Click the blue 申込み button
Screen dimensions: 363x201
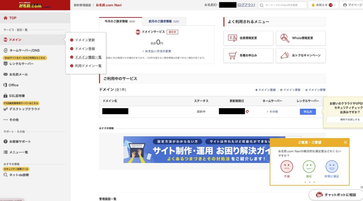(x=308, y=112)
